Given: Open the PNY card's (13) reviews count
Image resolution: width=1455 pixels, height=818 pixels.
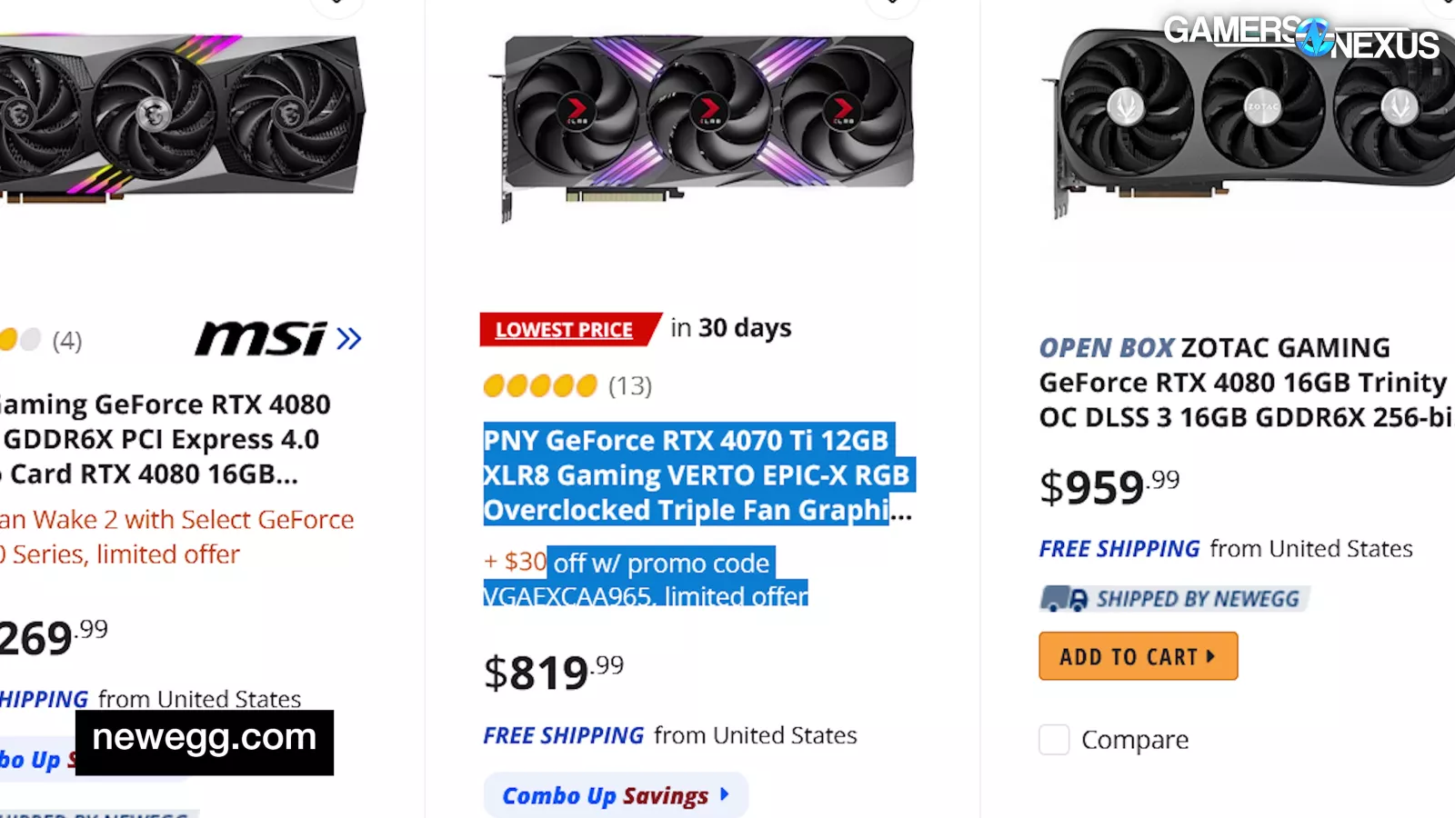Looking at the screenshot, I should click(630, 386).
